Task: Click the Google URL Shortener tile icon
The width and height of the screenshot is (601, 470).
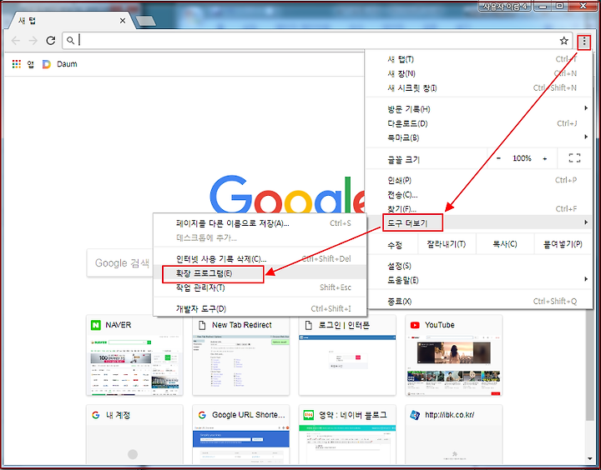Action: tap(202, 415)
